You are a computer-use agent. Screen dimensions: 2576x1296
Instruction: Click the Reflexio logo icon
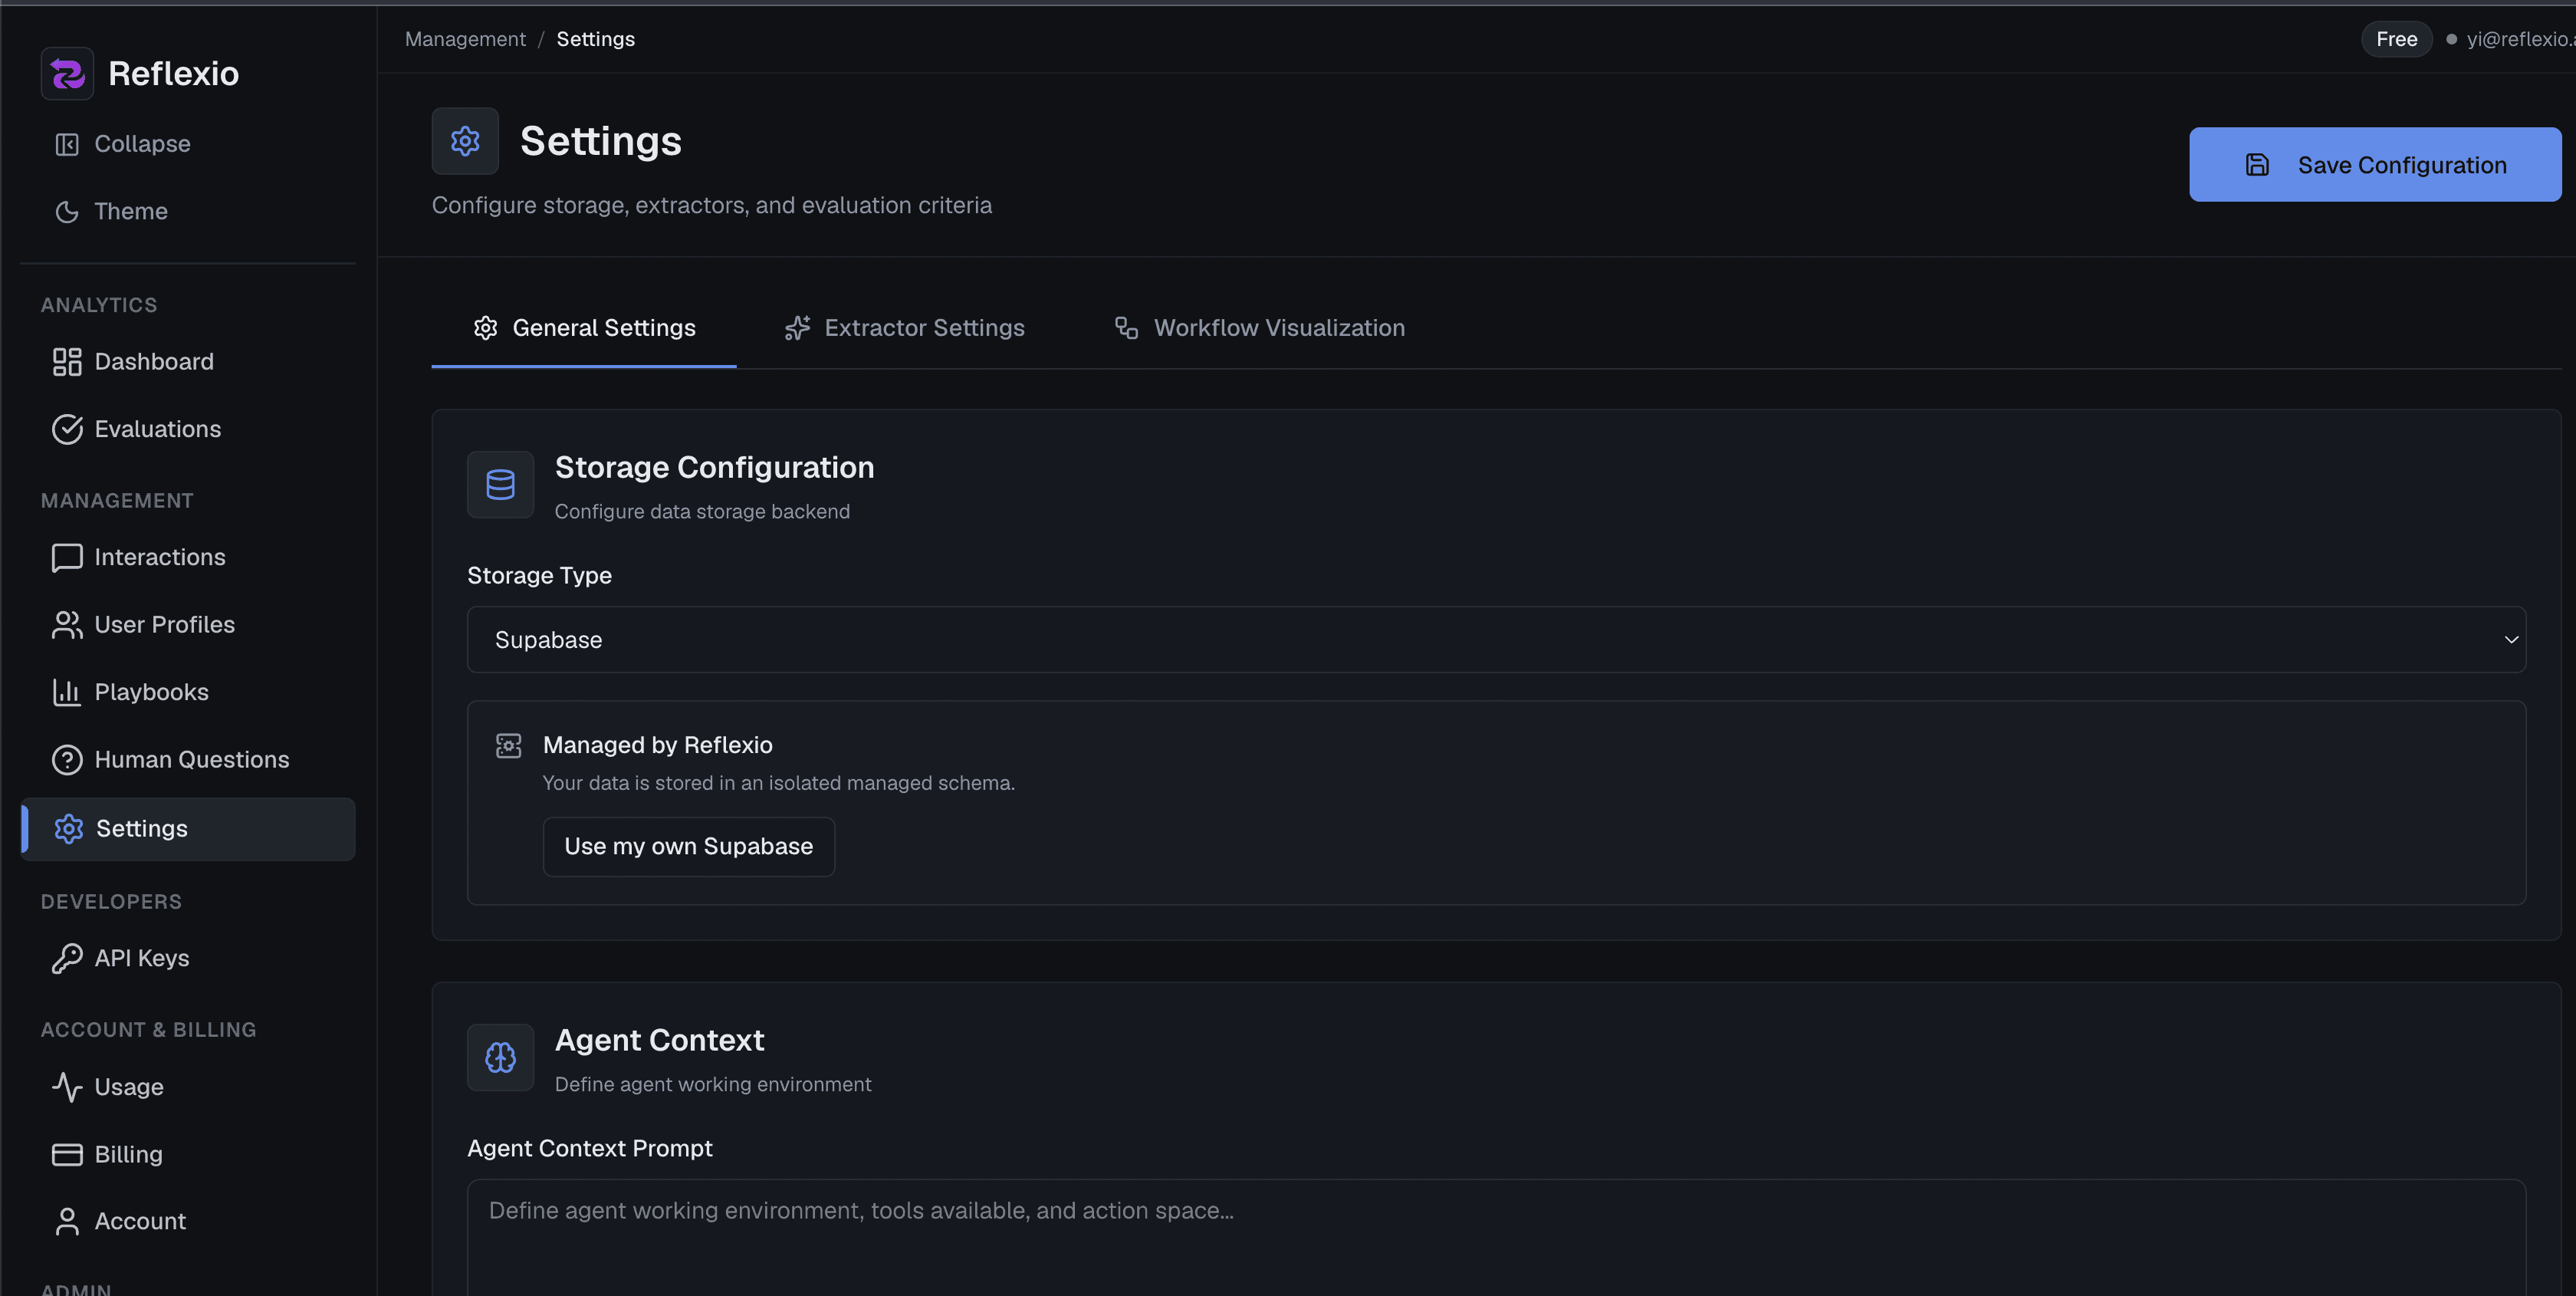point(67,73)
